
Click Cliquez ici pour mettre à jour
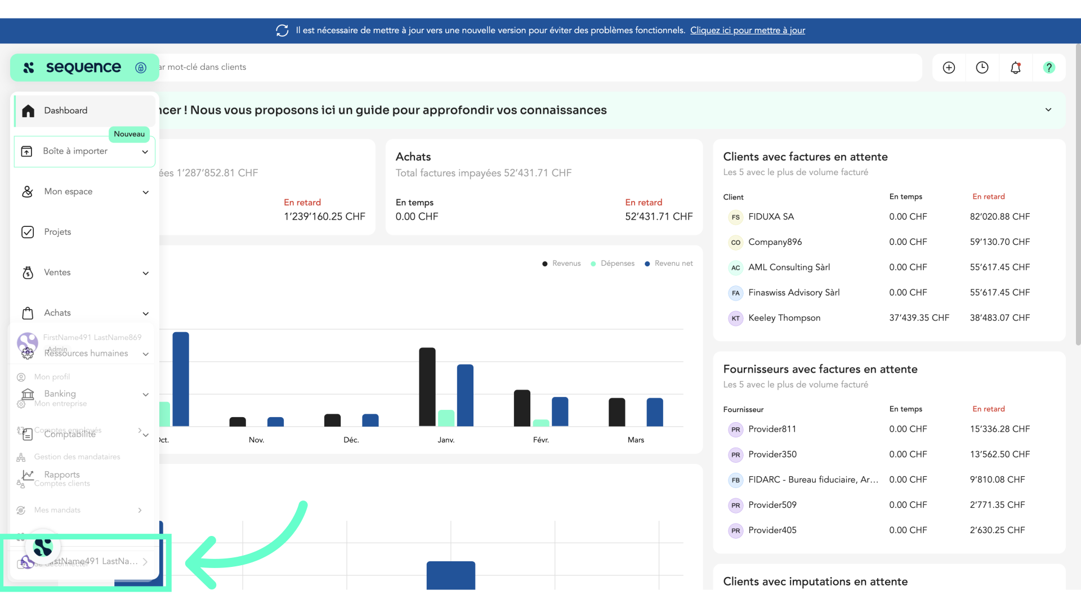pyautogui.click(x=747, y=30)
